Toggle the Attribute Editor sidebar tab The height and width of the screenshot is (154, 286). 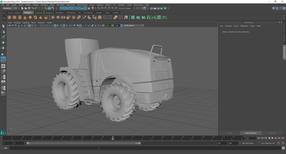click(284, 52)
